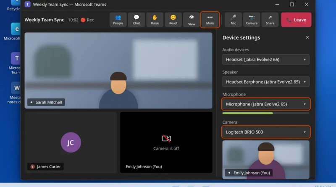This screenshot has height=187, width=336.
Task: Click the speaker icon beside Sarah Mitchell
Action: point(31,102)
